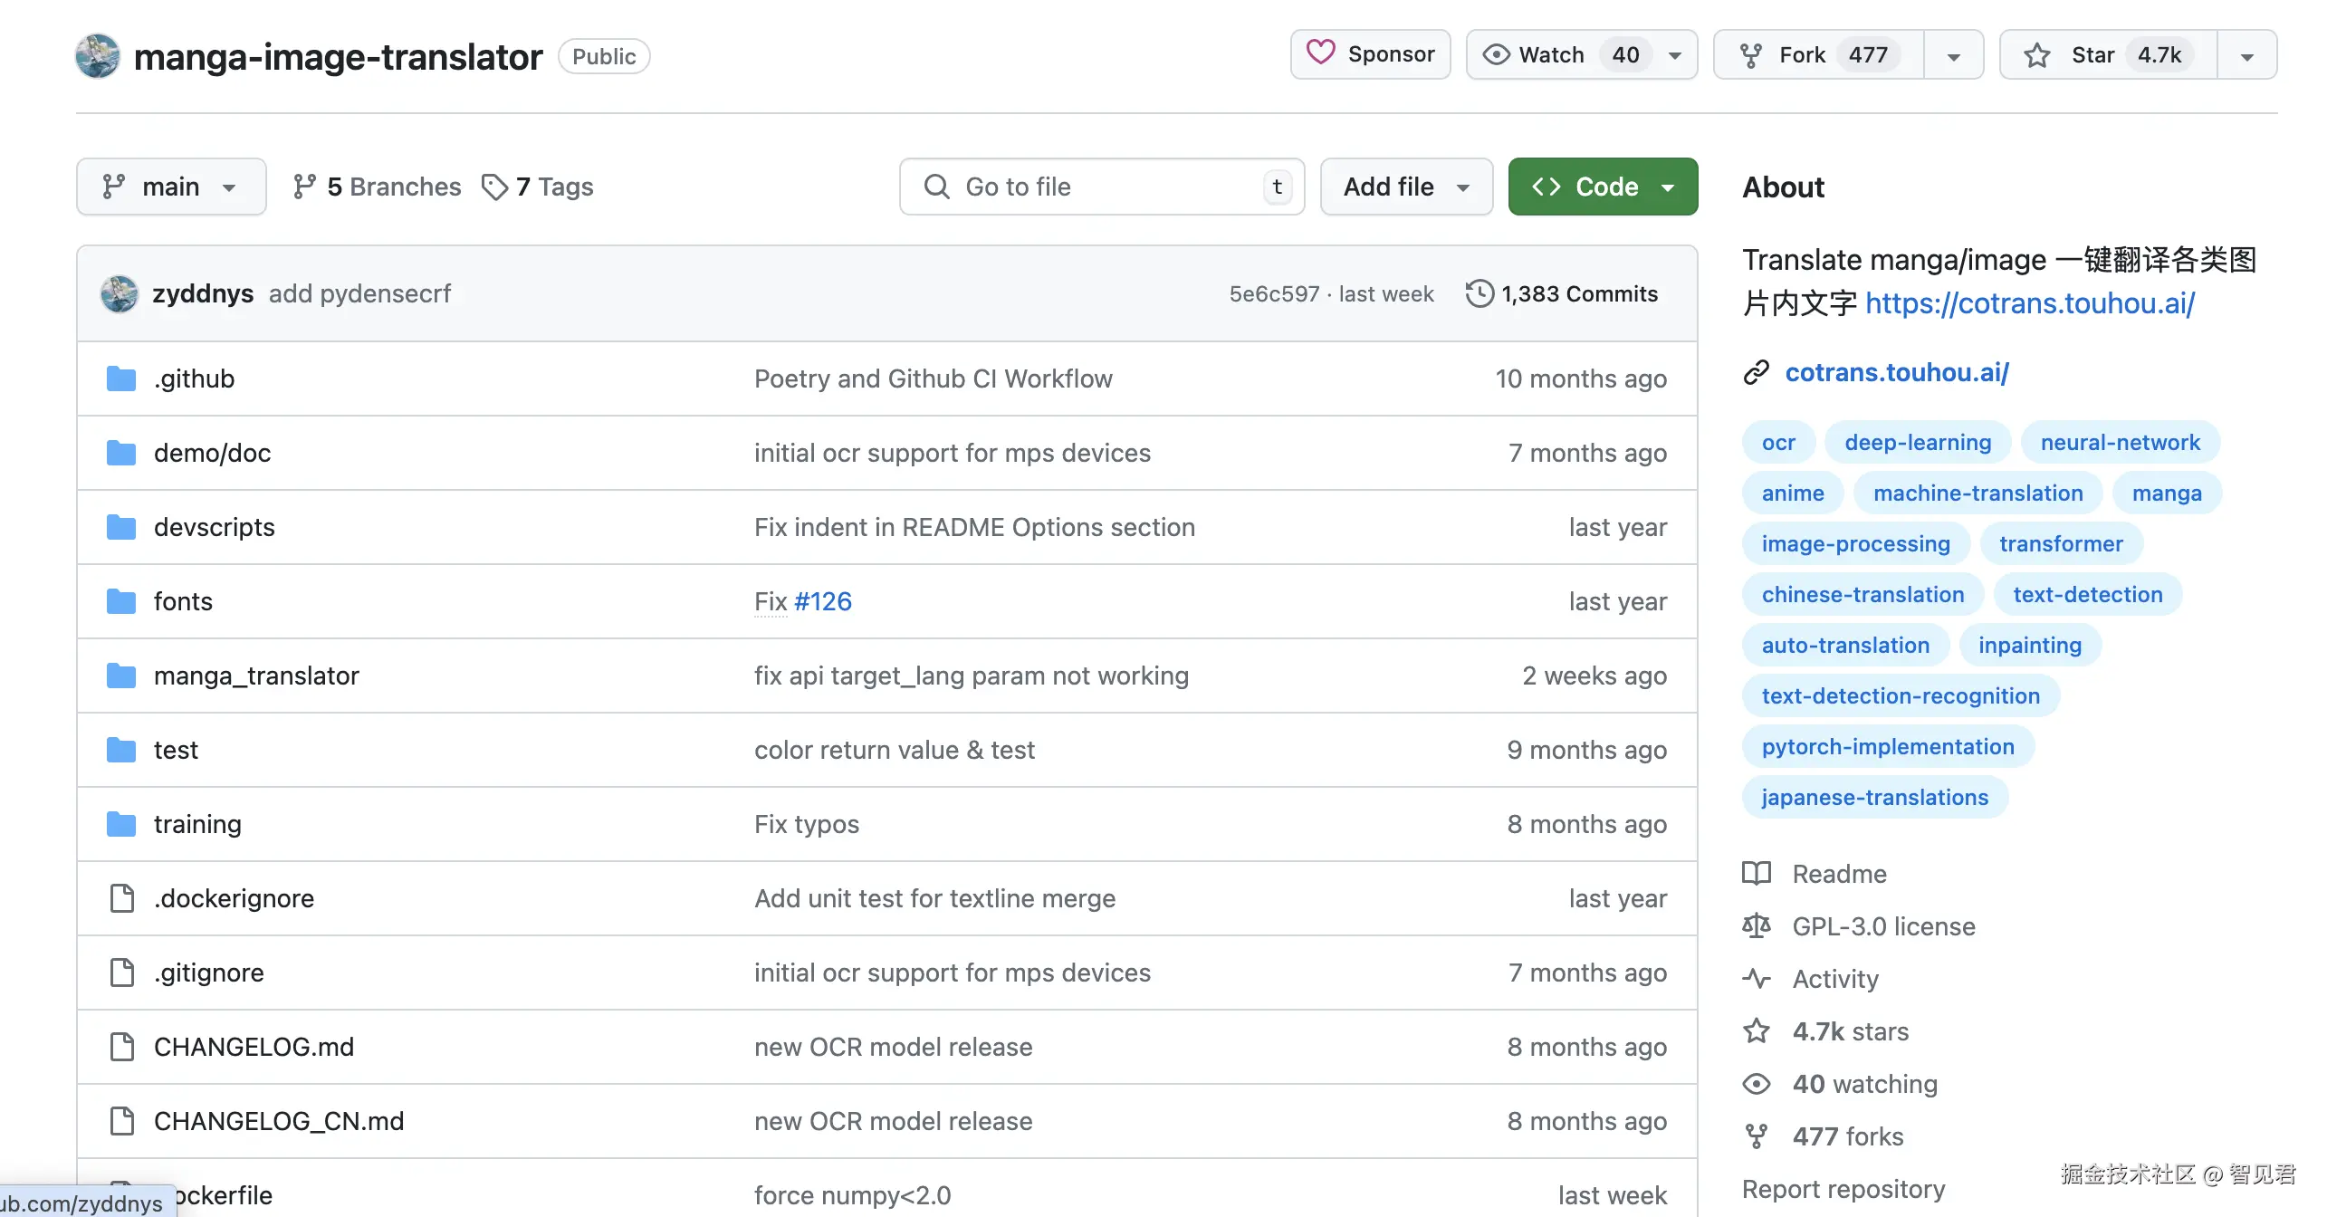Screen dimensions: 2327x1217
Task: Open the Add file dropdown
Action: [1405, 187]
